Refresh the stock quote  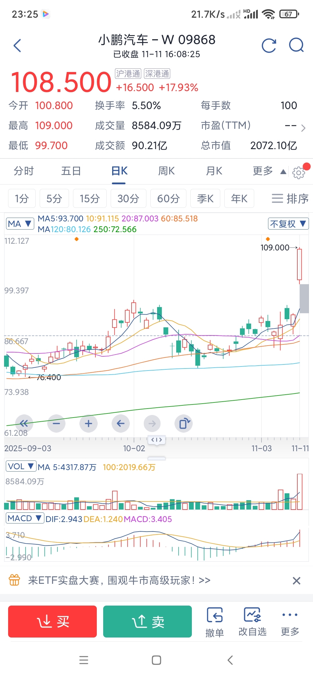[269, 46]
